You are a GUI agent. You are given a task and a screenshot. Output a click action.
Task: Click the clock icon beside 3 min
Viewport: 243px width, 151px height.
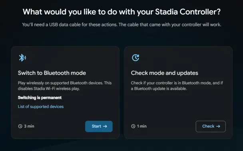point(20,126)
